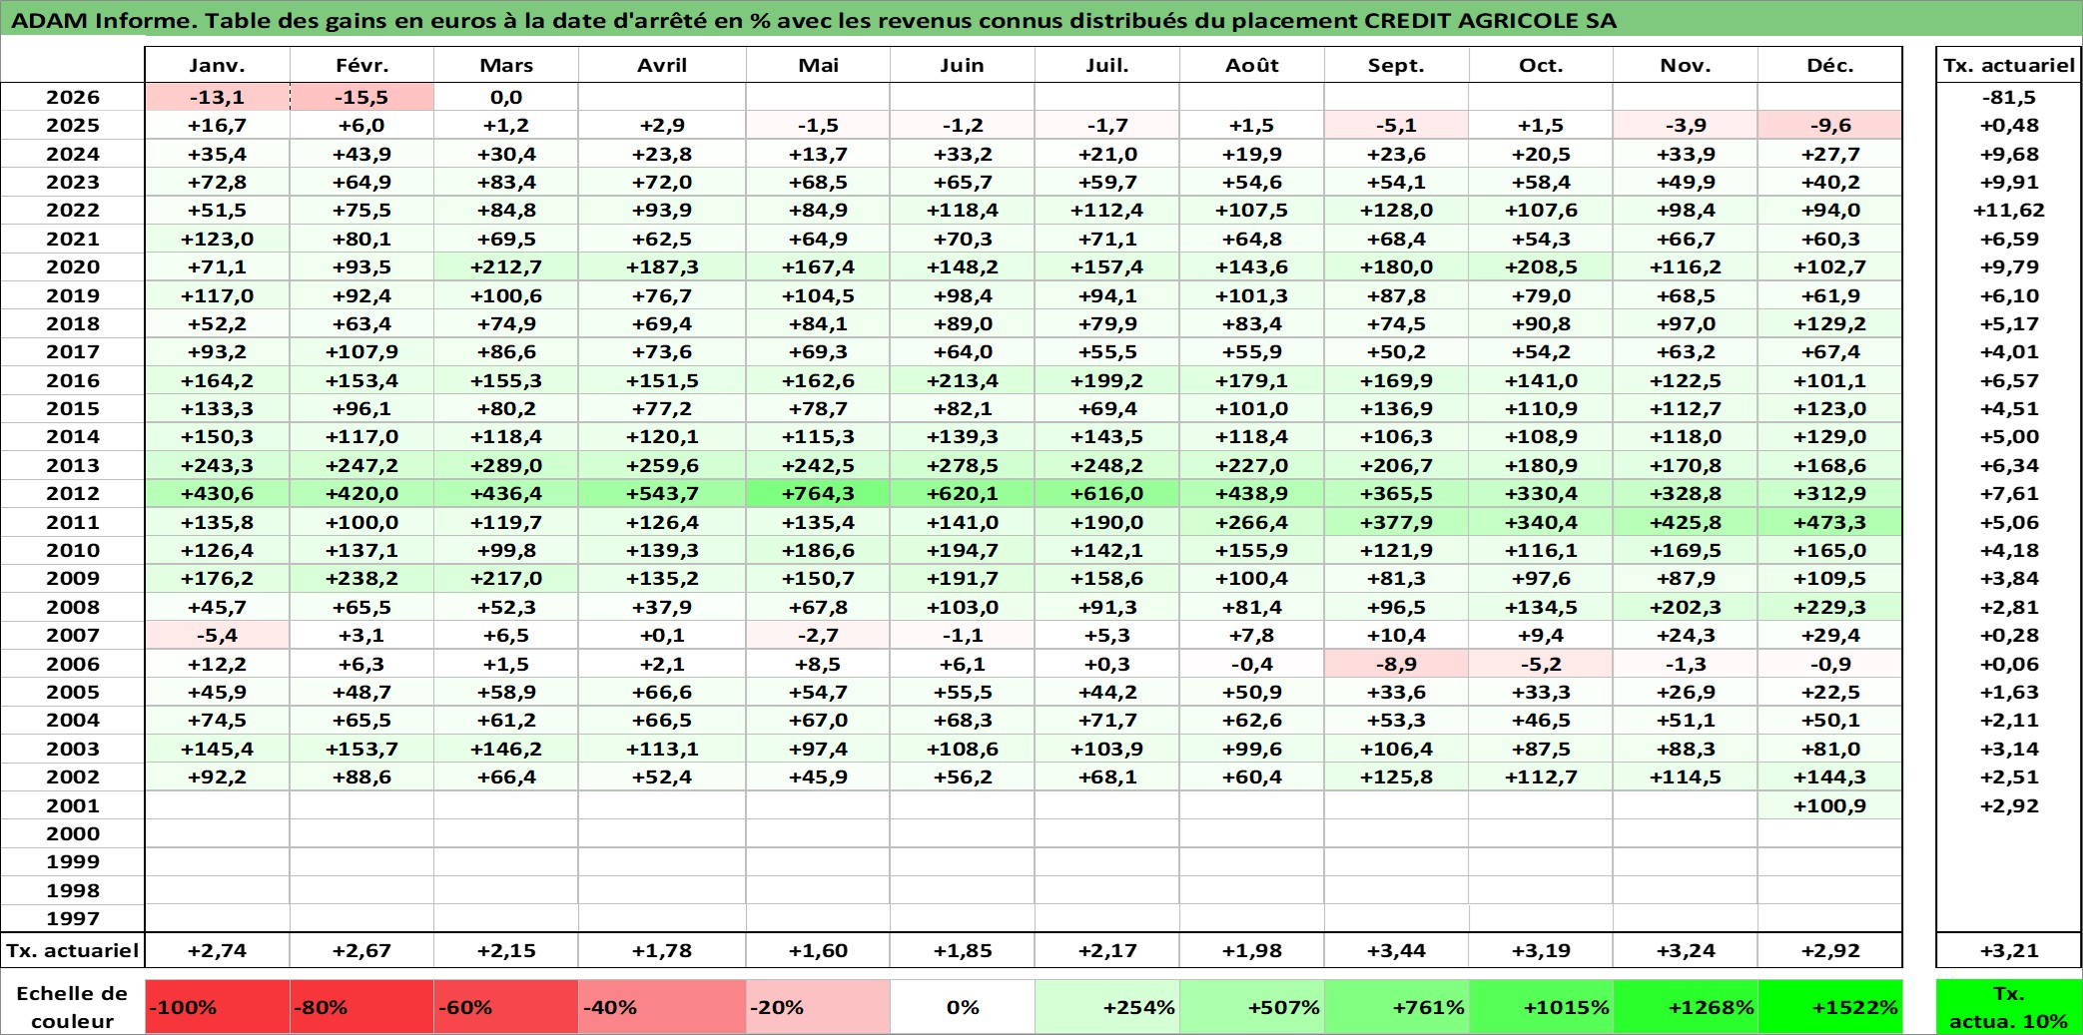Click the +473,3 cell in December 2011
2083x1035 pixels.
1830,522
